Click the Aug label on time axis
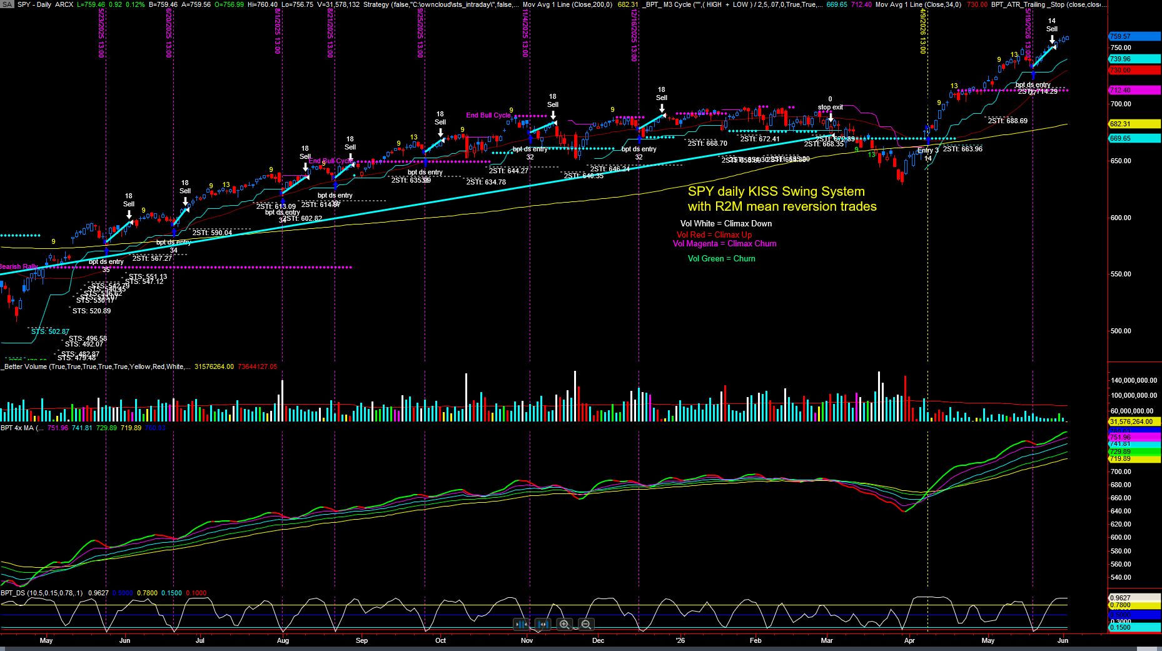1162x651 pixels. point(283,640)
